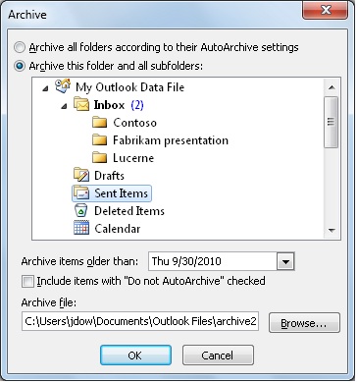This screenshot has height=383, width=358.
Task: Click the folder list scrollbar thumb
Action: click(x=332, y=122)
